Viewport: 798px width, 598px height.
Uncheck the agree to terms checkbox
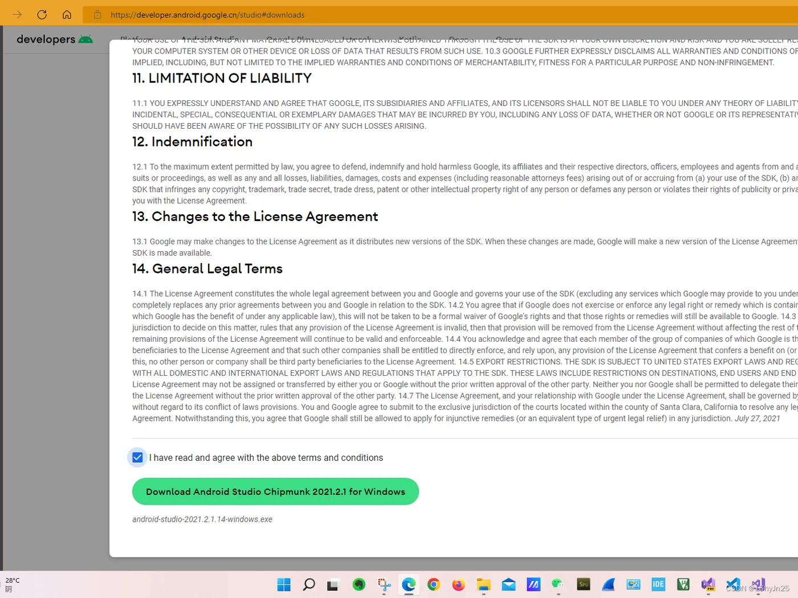[137, 457]
